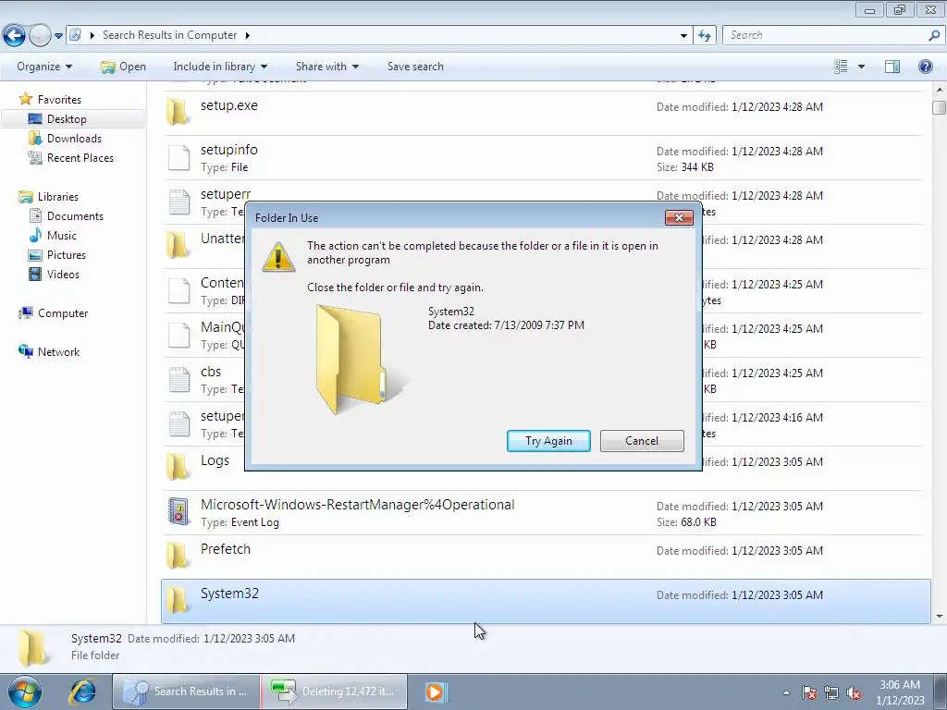The height and width of the screenshot is (710, 947).
Task: Click the Microsoft-Windows-RestartManager event log icon
Action: [178, 511]
